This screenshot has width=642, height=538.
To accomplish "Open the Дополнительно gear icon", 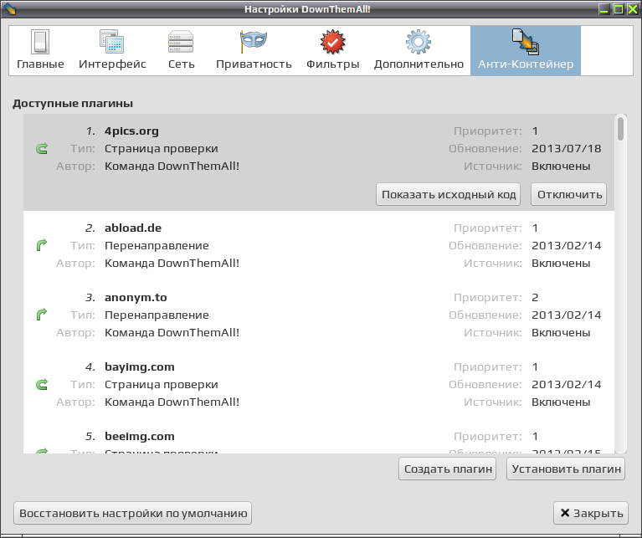I will coord(419,42).
